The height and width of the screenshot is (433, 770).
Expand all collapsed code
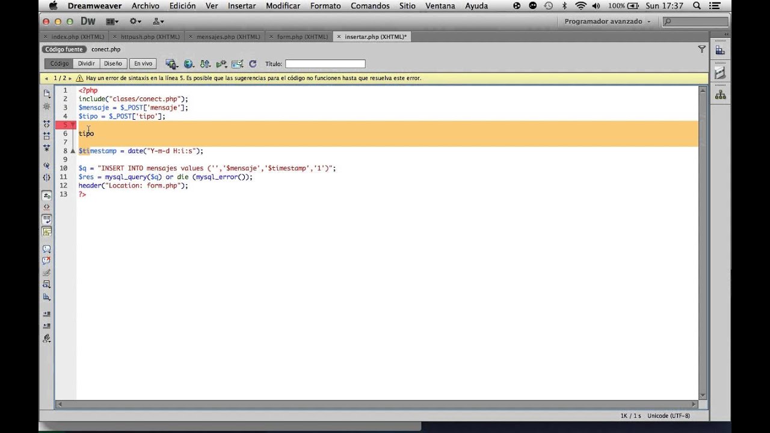[46, 147]
